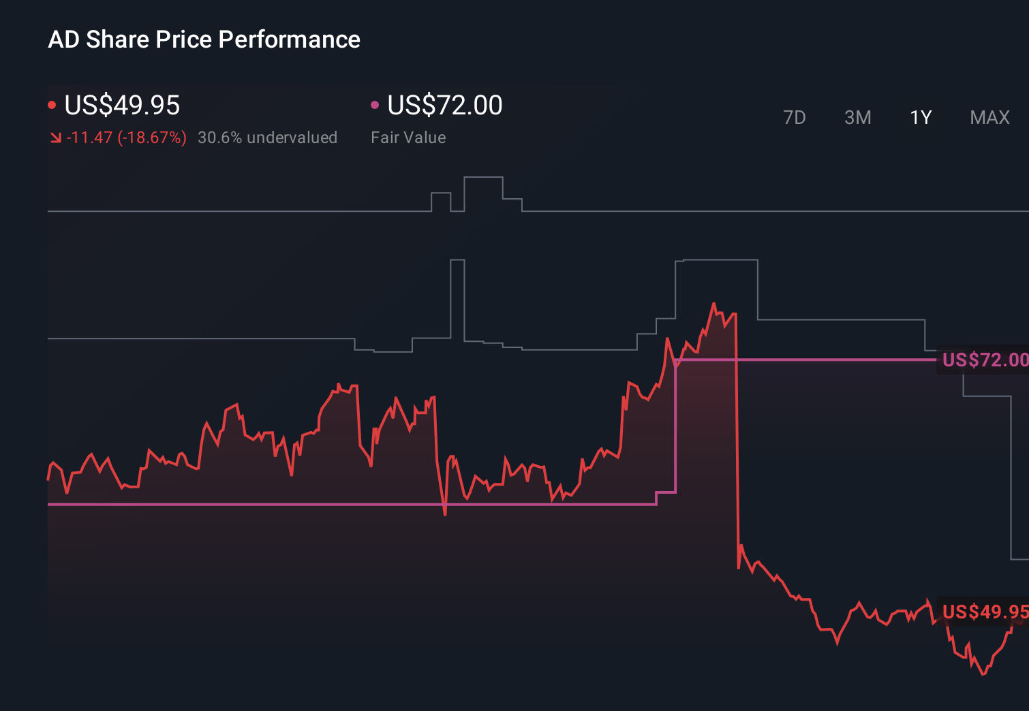This screenshot has width=1029, height=711.
Task: Click the pink Fair Value legend dot
Action: 374,104
